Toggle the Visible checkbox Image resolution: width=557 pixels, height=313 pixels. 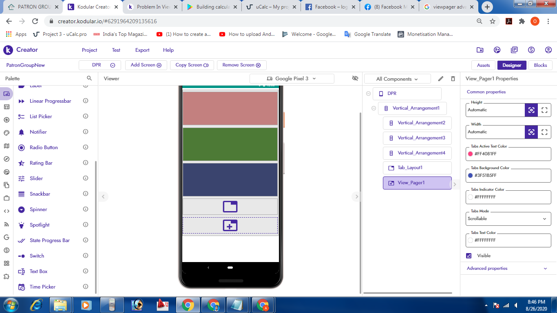(469, 256)
